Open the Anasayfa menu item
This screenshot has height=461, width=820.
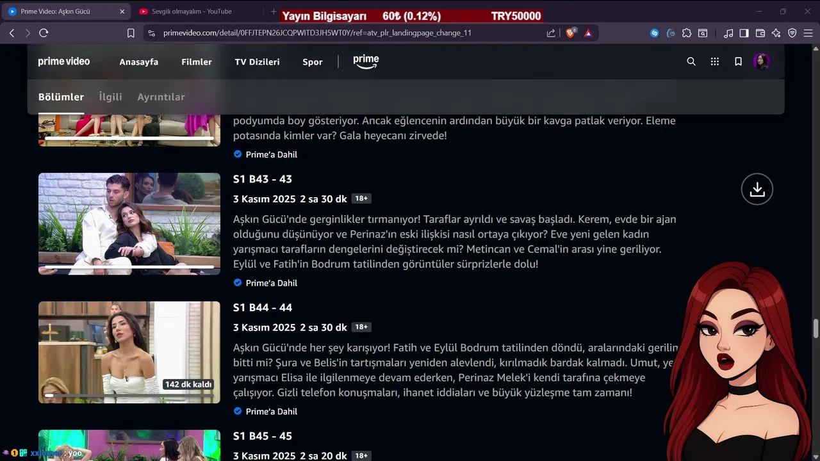coord(138,61)
